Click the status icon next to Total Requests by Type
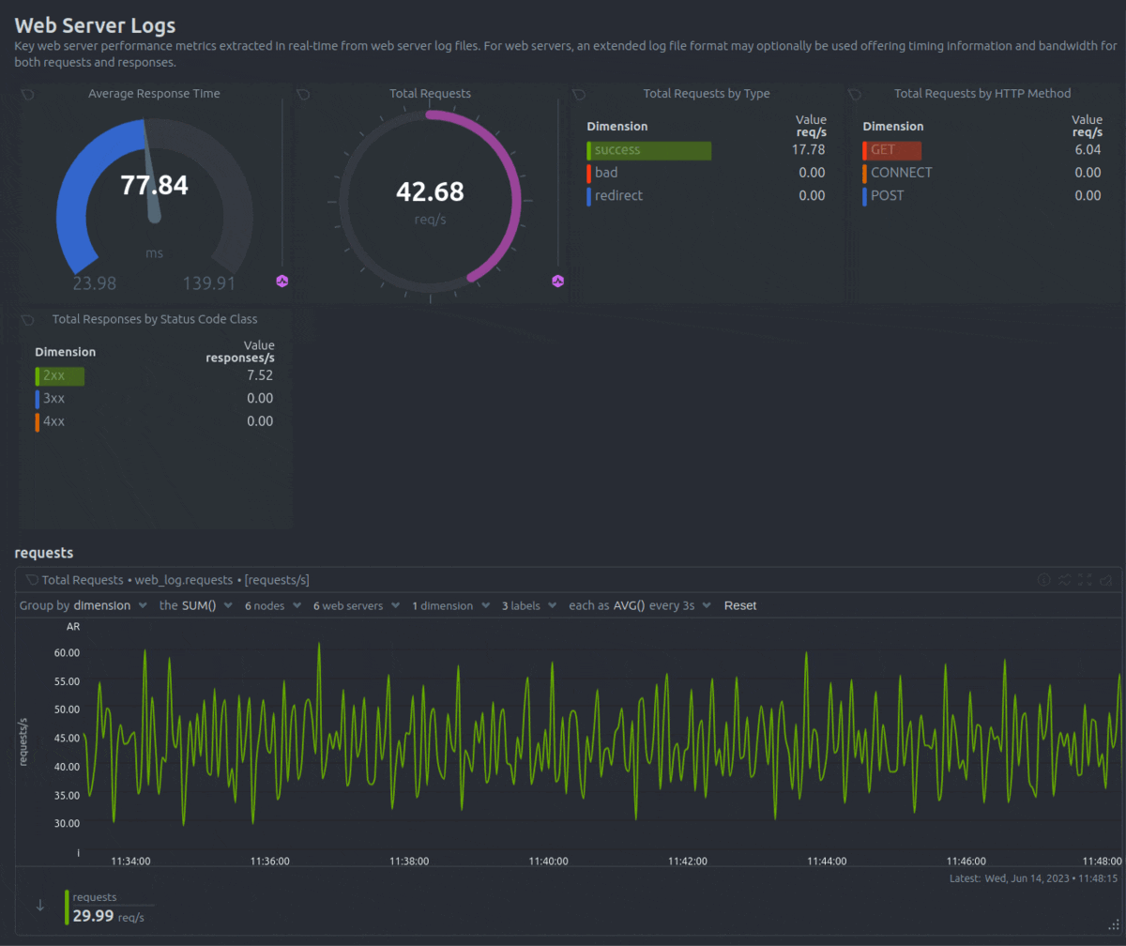This screenshot has width=1126, height=946. click(579, 94)
